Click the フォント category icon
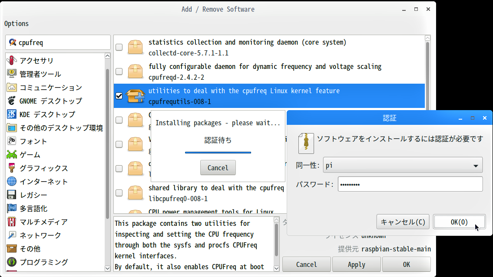Screen dimensions: 493x277 point(12,141)
